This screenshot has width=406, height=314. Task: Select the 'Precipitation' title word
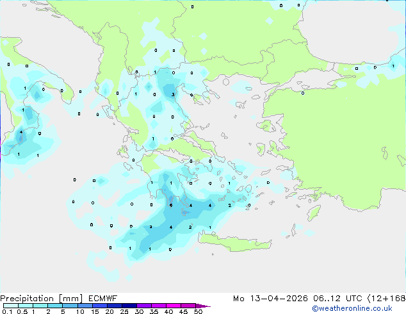coord(27,299)
